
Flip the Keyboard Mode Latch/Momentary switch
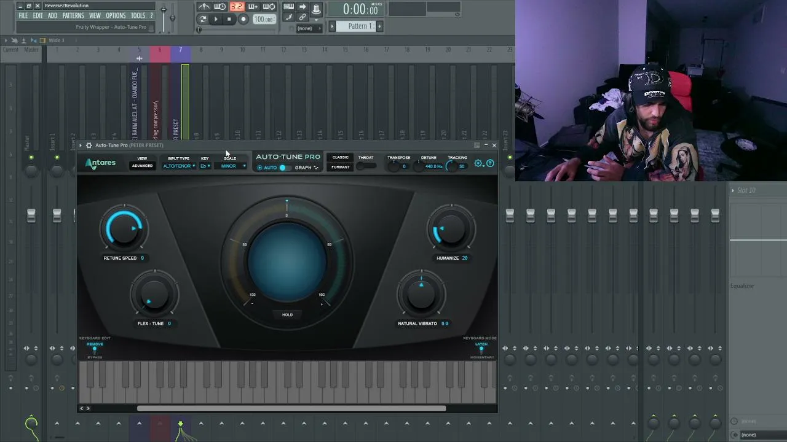click(x=481, y=349)
